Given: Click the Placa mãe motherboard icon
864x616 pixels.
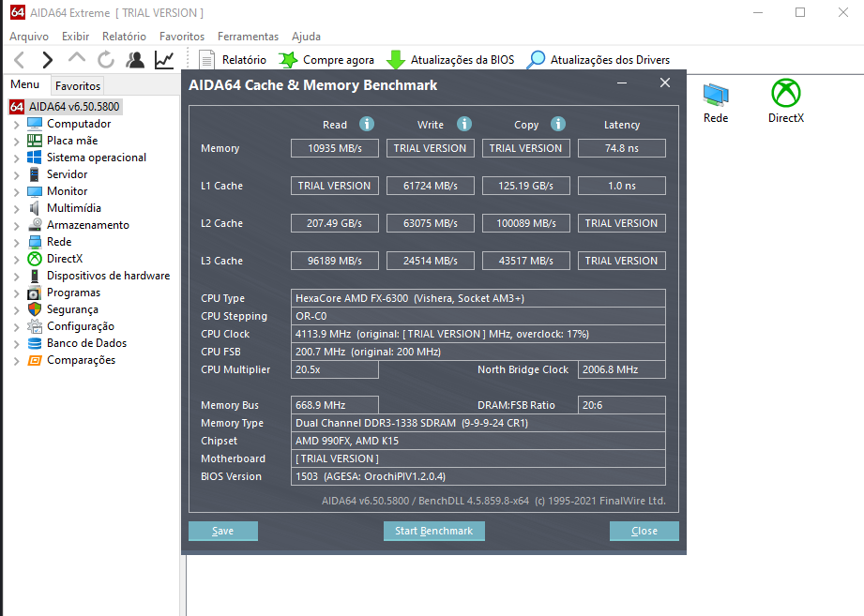Looking at the screenshot, I should [35, 141].
